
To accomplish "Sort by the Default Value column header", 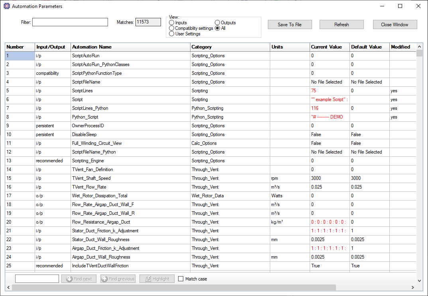I will (369, 47).
